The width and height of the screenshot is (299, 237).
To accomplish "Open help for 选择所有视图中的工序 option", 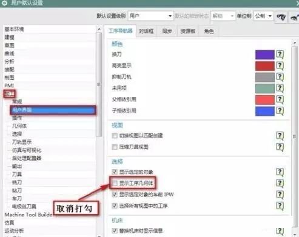I will [280, 206].
